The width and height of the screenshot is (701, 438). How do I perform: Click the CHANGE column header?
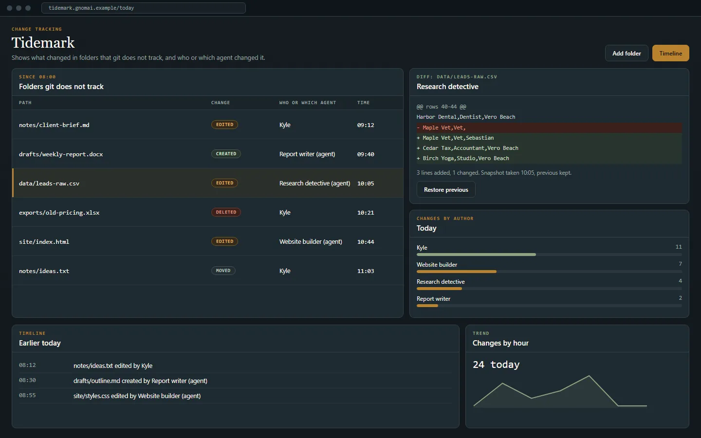tap(221, 103)
